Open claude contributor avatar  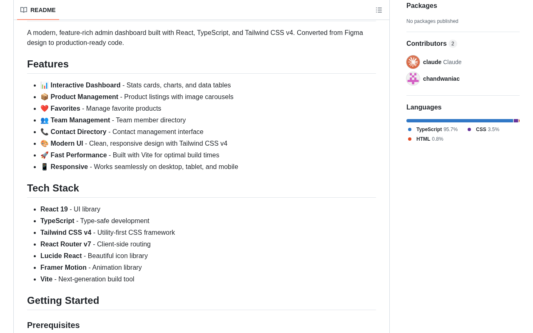tap(413, 62)
